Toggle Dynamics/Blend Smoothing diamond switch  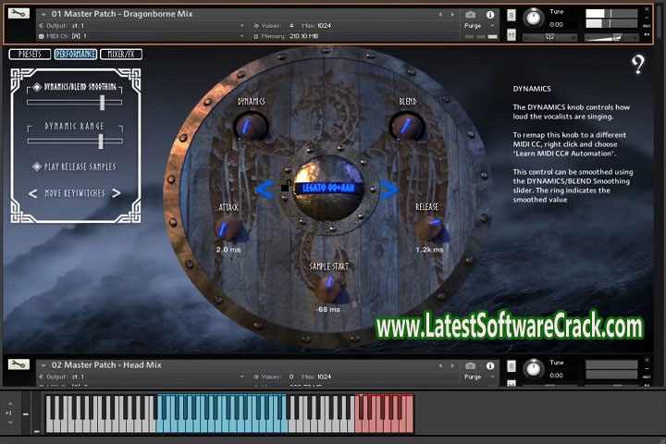tap(37, 87)
